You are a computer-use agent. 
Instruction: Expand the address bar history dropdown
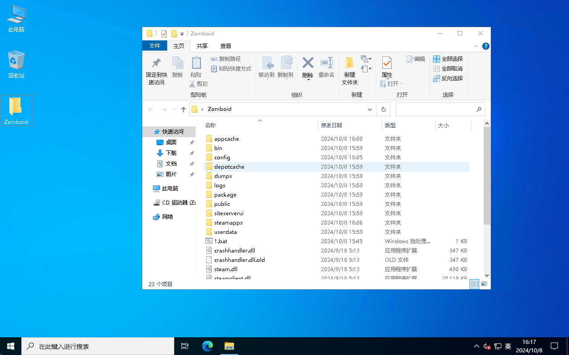(370, 109)
